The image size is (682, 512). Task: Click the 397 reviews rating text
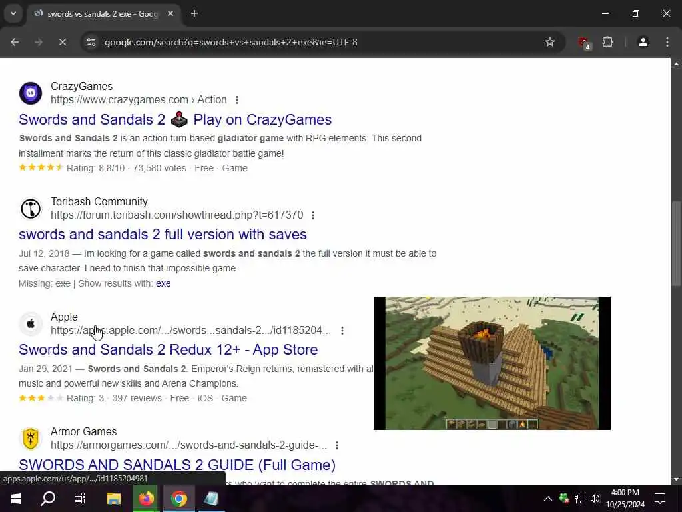pos(137,399)
